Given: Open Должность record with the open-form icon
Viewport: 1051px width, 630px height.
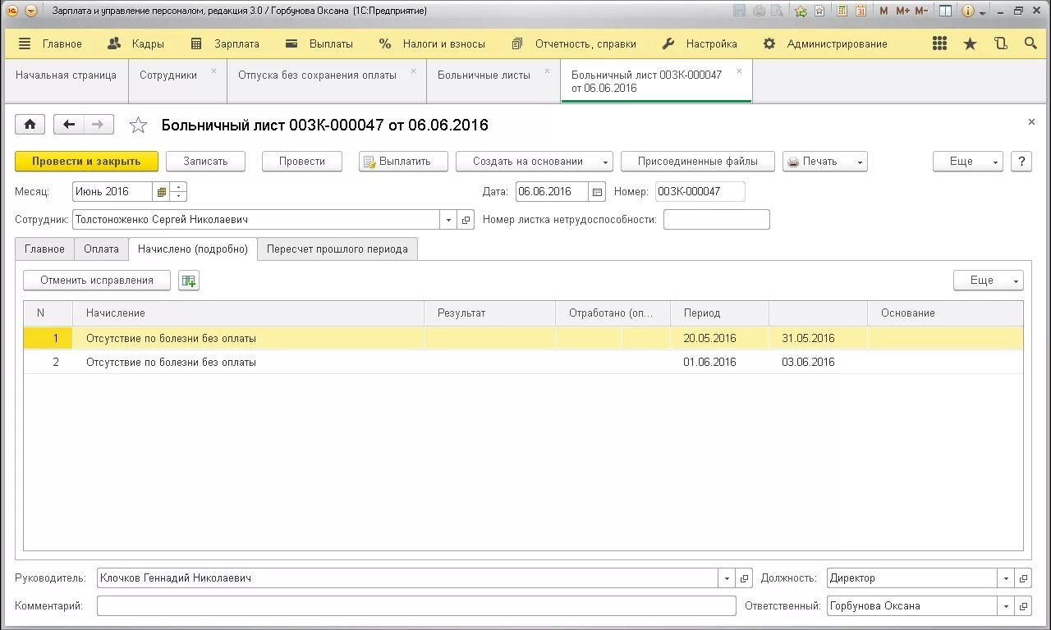Looking at the screenshot, I should [x=1023, y=578].
